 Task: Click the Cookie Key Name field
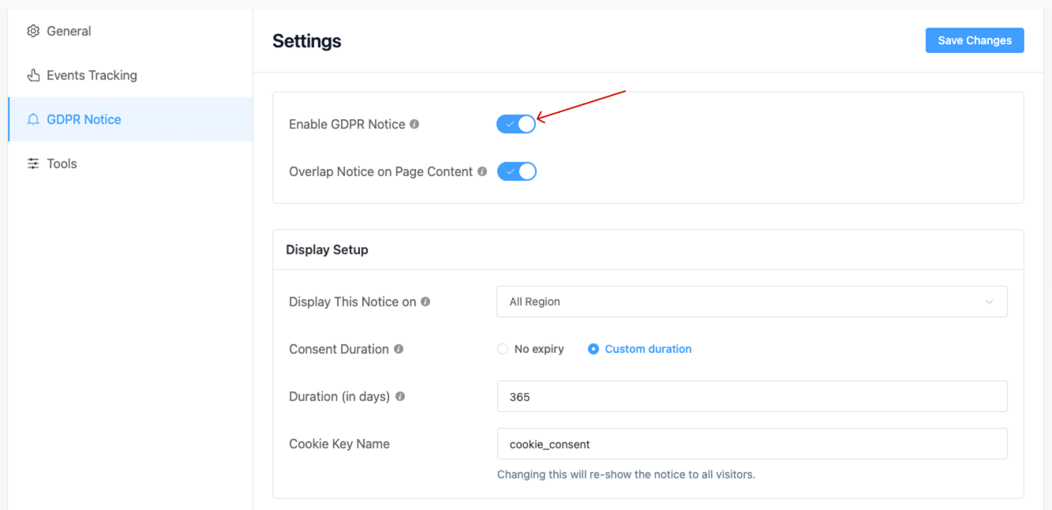pyautogui.click(x=751, y=444)
